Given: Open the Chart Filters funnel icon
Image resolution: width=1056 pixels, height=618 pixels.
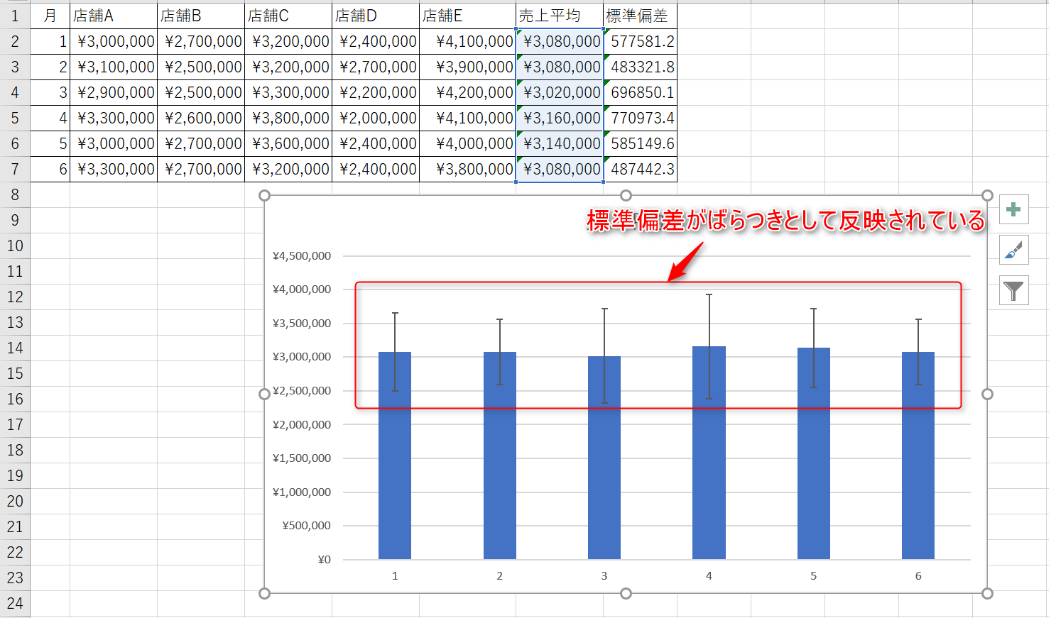Looking at the screenshot, I should coord(1013,290).
